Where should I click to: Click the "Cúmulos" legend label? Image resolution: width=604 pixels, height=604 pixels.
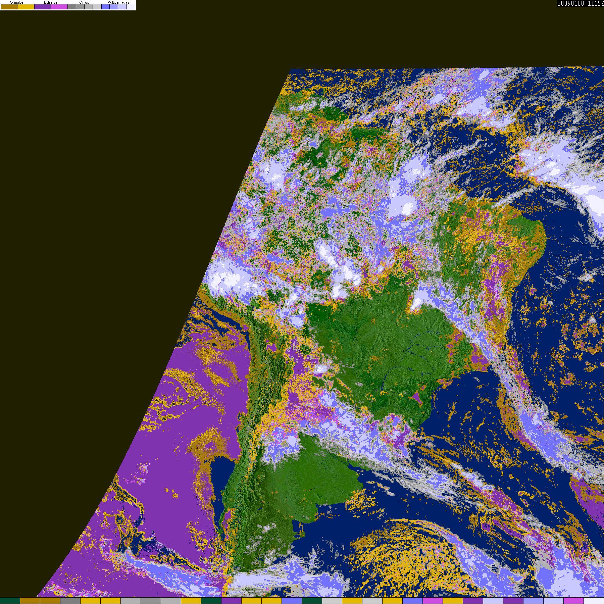[x=17, y=2]
